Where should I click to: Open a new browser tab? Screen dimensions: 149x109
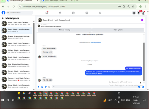pos(77,1)
